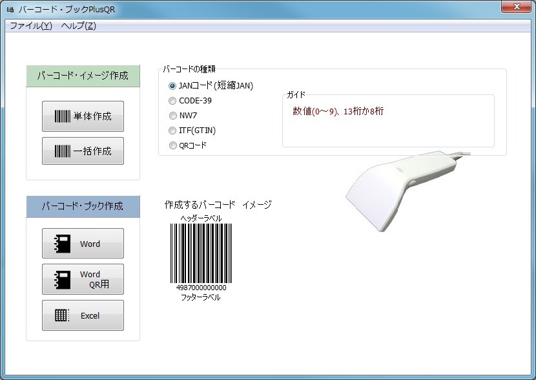Click the book icon on Word QR用 button
The image size is (536, 380).
(x=63, y=279)
